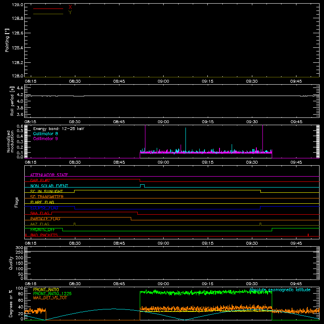Viewport: 324px width, 324px height.
Task: Click the ECLIPSE_FLAG label
Action: [44, 208]
